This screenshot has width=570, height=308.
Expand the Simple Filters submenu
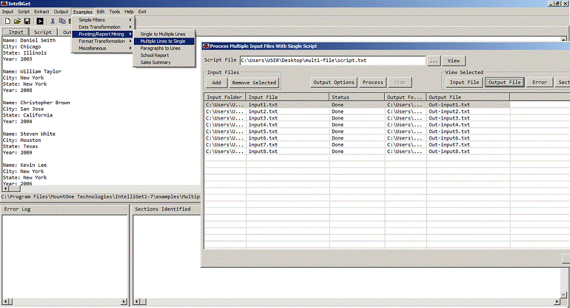tap(103, 20)
